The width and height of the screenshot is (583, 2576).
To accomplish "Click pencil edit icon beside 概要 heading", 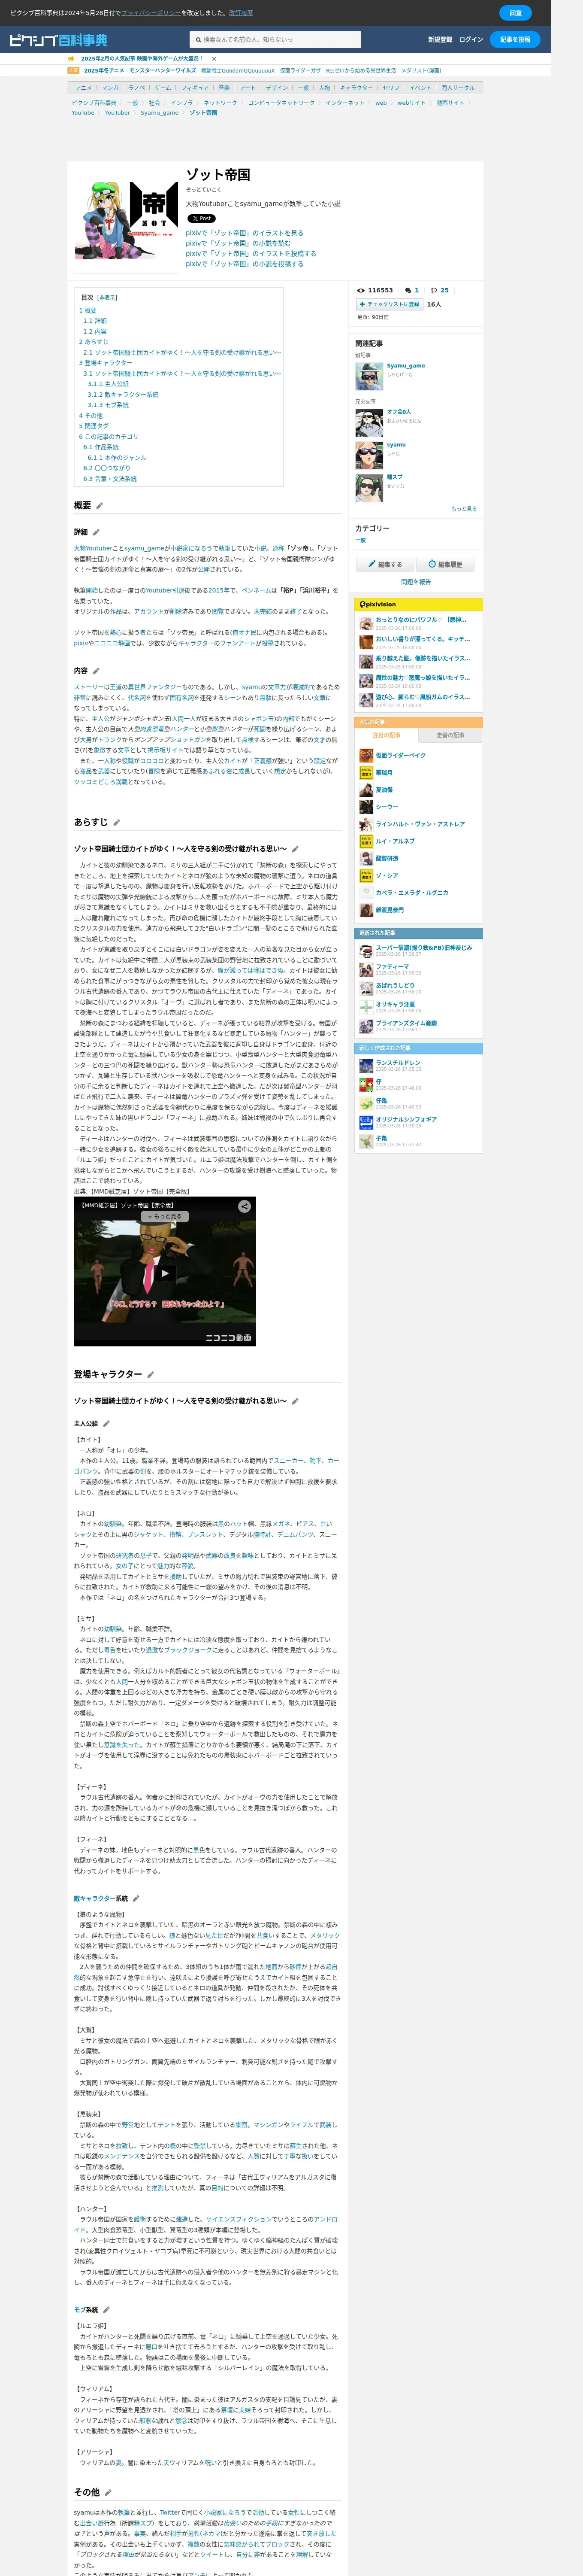I will [x=100, y=506].
